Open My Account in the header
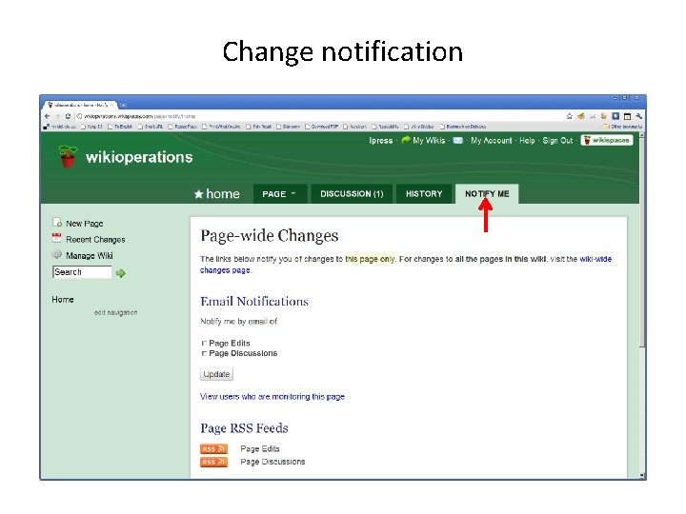The image size is (686, 514). (x=491, y=140)
